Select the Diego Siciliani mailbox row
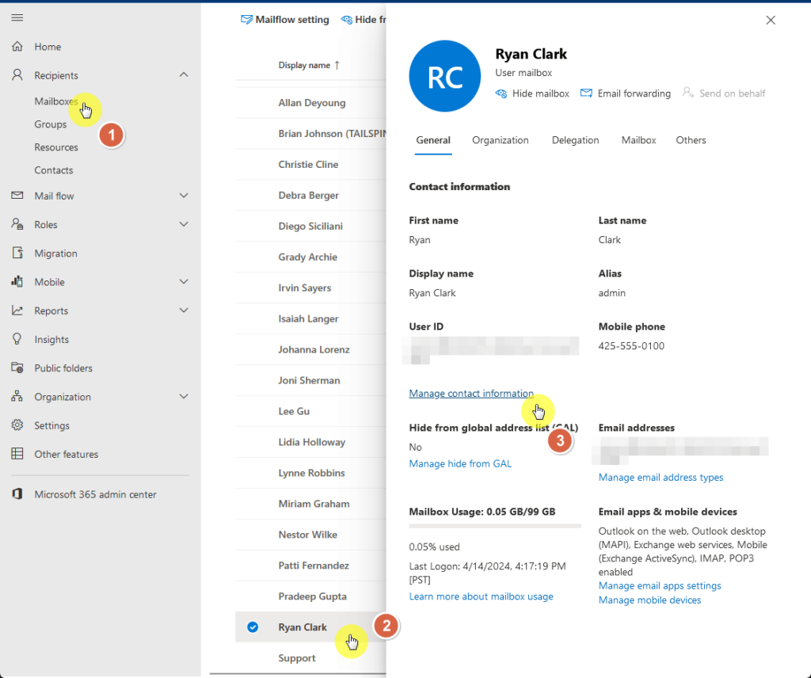The image size is (811, 678). point(310,226)
